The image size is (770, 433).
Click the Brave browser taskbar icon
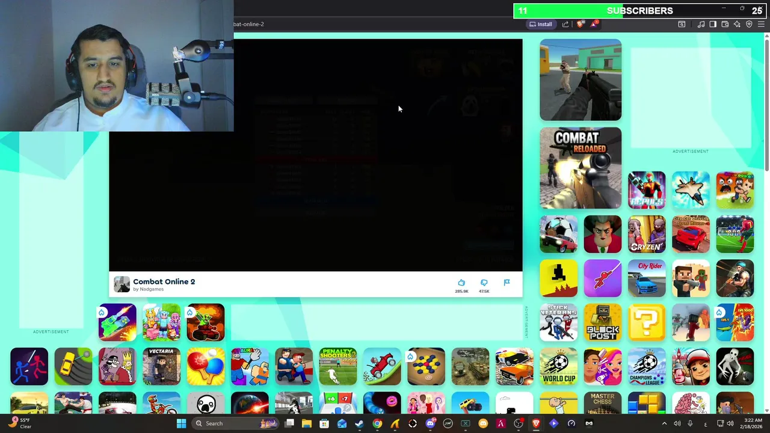(x=536, y=423)
